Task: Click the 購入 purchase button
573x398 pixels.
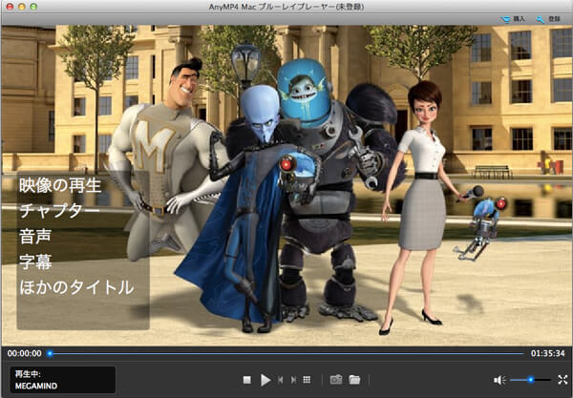Action: pos(513,18)
